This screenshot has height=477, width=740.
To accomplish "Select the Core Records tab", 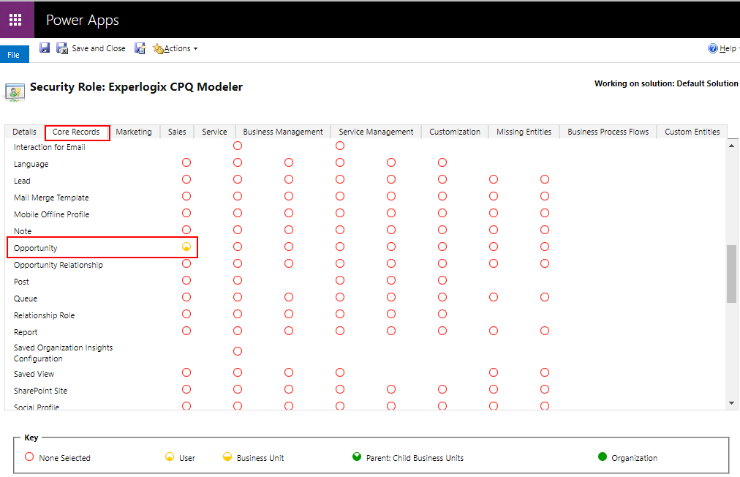I will [x=76, y=132].
